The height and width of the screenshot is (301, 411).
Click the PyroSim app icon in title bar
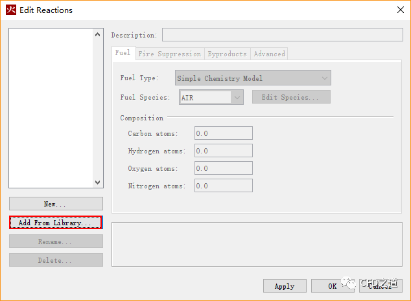click(11, 10)
